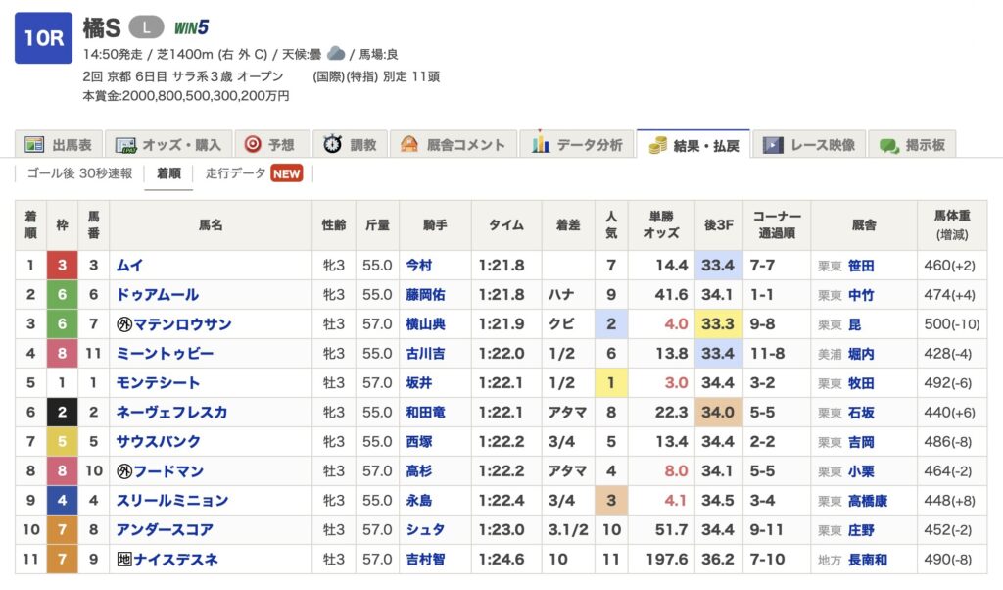Open horse スリールミニョン's page
This screenshot has height=590, width=1003.
point(171,501)
